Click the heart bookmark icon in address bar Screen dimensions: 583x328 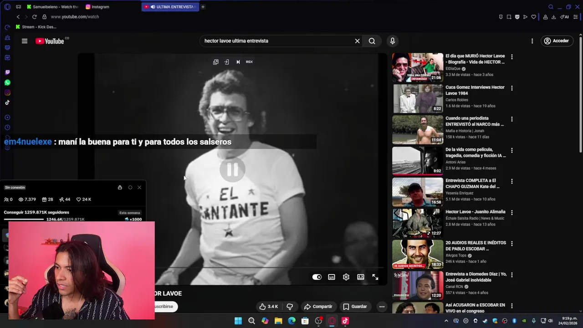(x=533, y=17)
